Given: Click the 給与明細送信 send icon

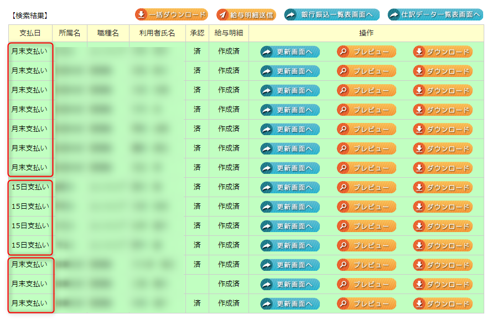Looking at the screenshot, I should point(223,15).
